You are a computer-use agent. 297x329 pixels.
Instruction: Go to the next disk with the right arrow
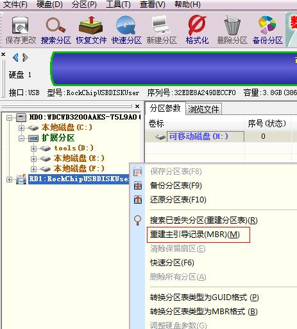[25, 57]
